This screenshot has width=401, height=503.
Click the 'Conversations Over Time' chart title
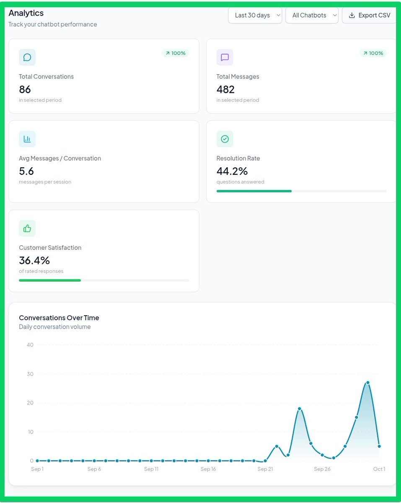pos(59,318)
